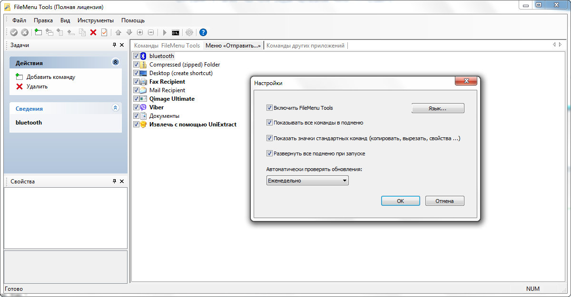The image size is (571, 297).
Task: Switch to Команды других приложений tab
Action: pyautogui.click(x=305, y=46)
